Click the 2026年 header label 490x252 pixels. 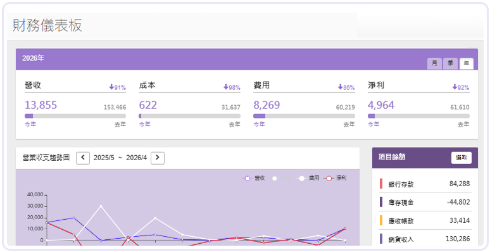(33, 58)
